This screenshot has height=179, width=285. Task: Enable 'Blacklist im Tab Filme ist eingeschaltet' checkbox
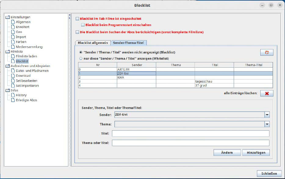(77, 19)
